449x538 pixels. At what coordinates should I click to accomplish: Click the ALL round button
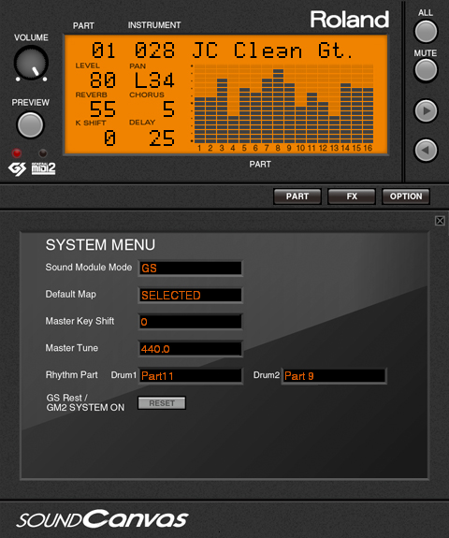click(x=426, y=31)
